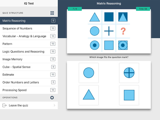Viewport: 160px width, 120px height.
Task: Open the Pattern section
Action: click(29, 44)
